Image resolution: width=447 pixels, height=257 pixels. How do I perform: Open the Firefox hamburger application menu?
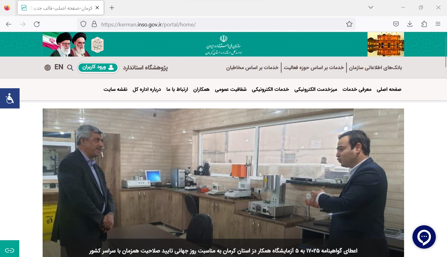pos(438,24)
